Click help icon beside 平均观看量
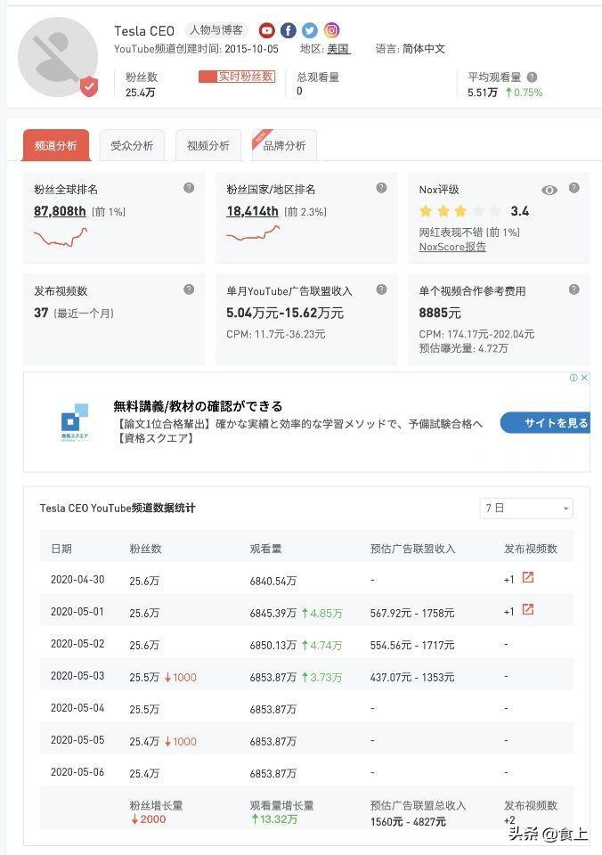Screen dimensions: 602x855 pos(533,77)
